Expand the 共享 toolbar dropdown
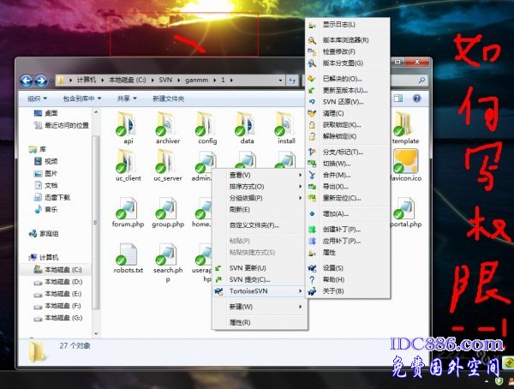 coord(126,99)
